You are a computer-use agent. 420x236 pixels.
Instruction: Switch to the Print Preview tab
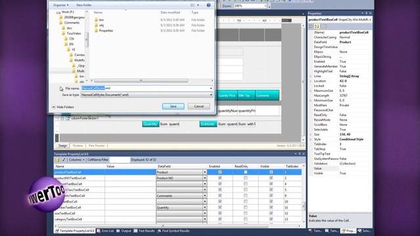tap(96, 146)
